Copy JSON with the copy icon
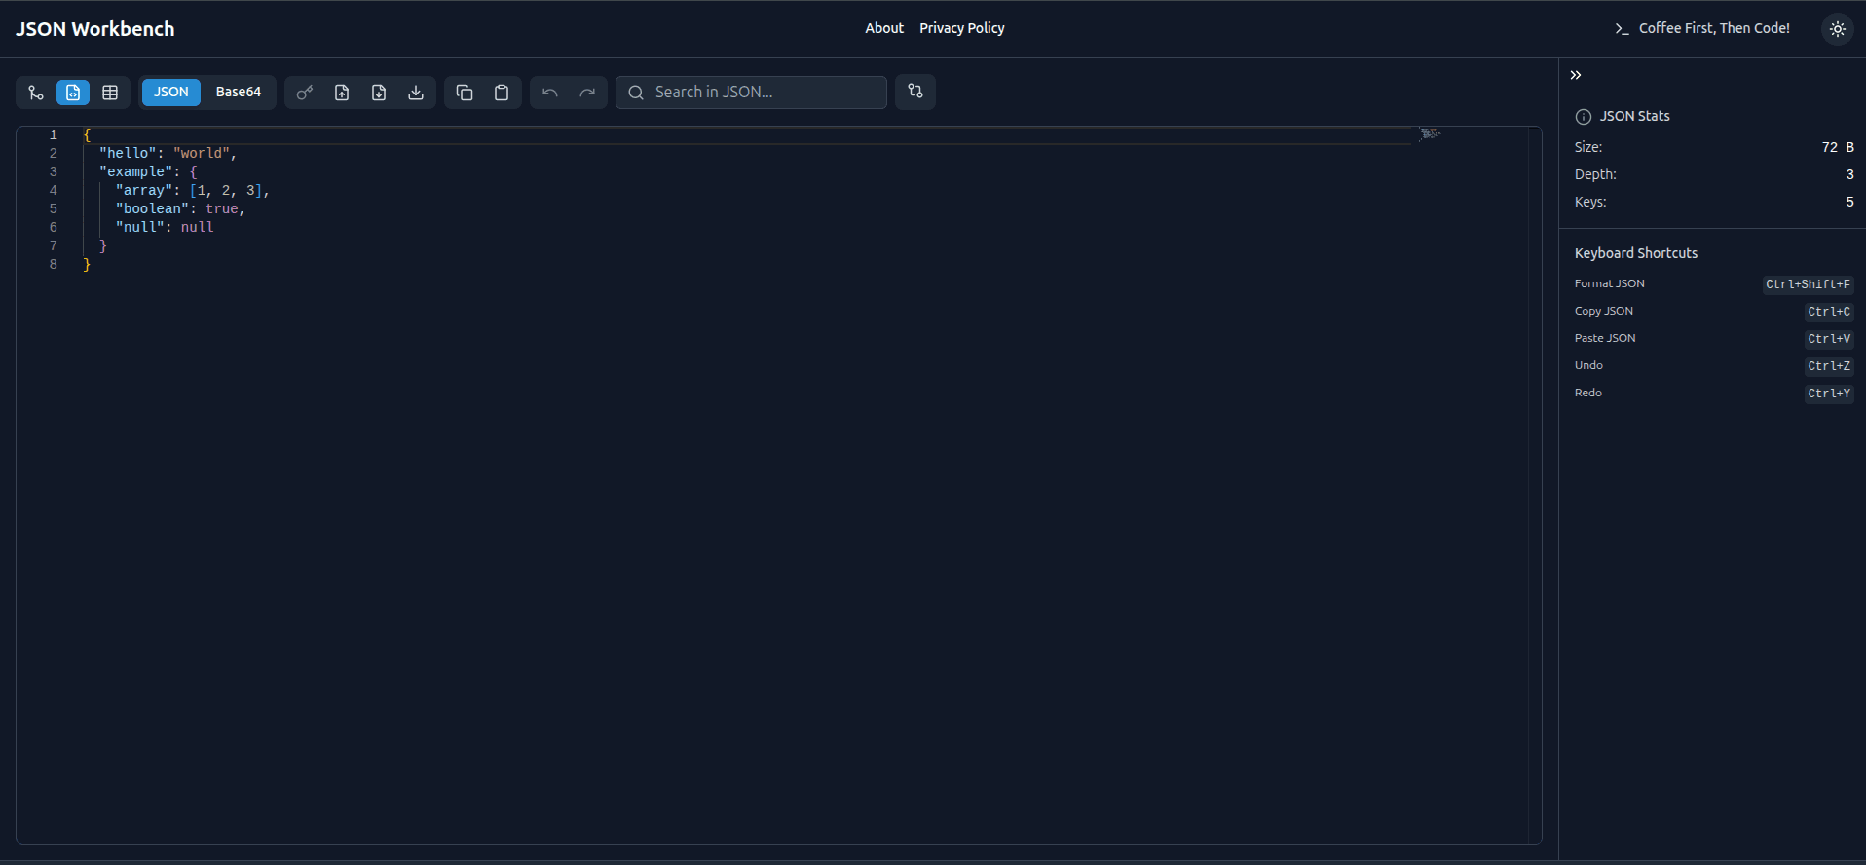Image resolution: width=1866 pixels, height=865 pixels. click(465, 93)
